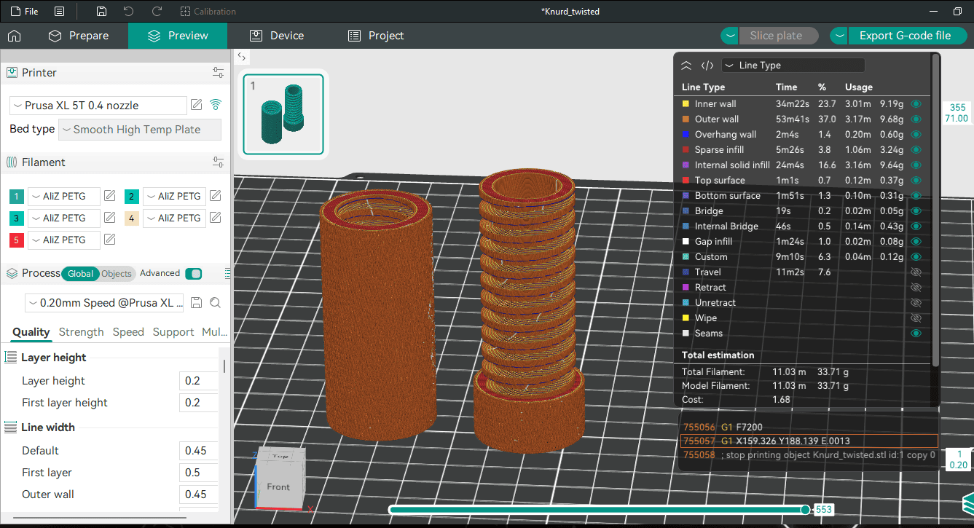Click the Home icon in top bar
Screen dimensions: 974x528
pyautogui.click(x=14, y=36)
